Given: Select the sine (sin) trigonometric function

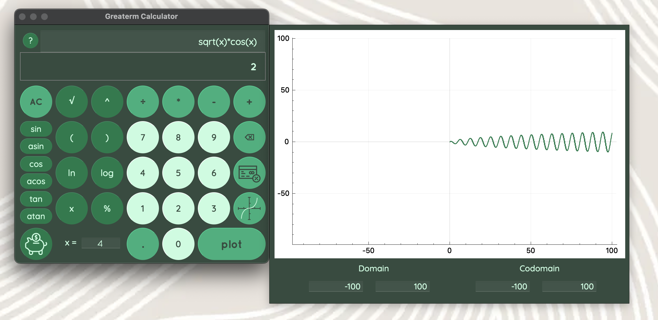Looking at the screenshot, I should pyautogui.click(x=36, y=129).
